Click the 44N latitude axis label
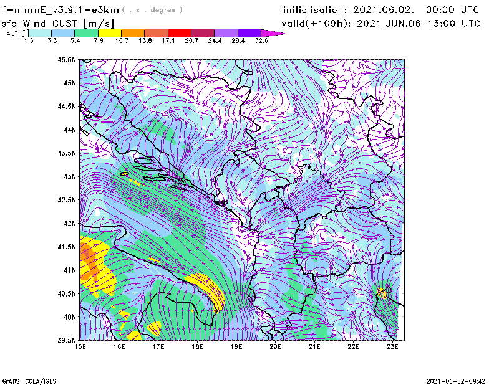 point(70,130)
